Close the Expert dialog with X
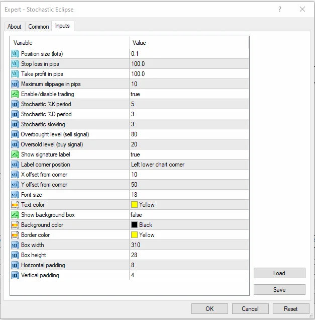 302,9
